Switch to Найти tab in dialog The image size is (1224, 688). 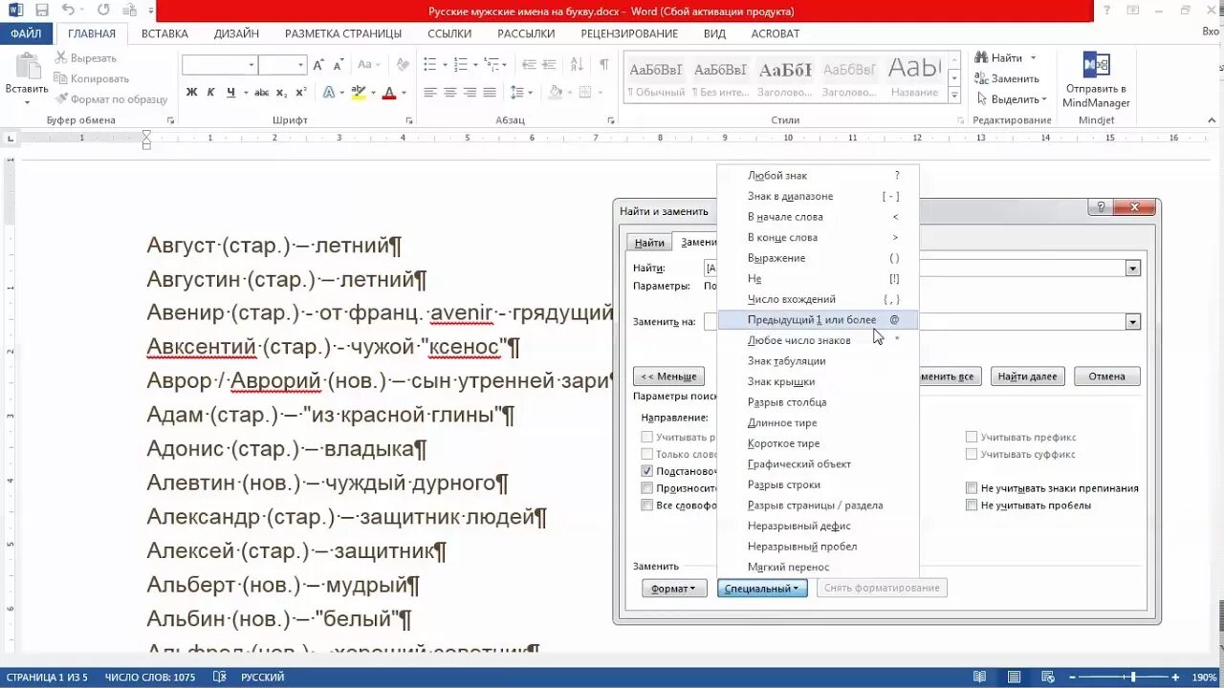tap(649, 244)
